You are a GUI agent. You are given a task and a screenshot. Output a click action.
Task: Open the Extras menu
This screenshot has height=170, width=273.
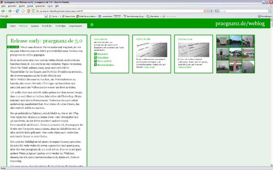pyautogui.click(x=50, y=6)
